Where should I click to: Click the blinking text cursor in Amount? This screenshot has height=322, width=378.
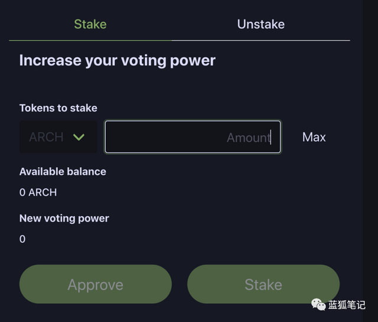pos(271,137)
